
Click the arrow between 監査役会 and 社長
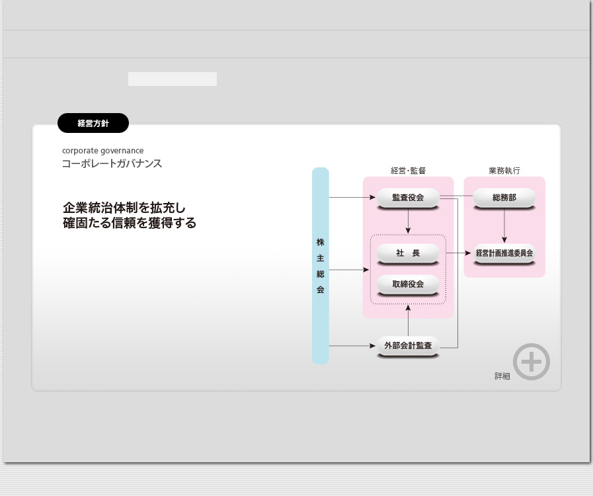coord(409,221)
